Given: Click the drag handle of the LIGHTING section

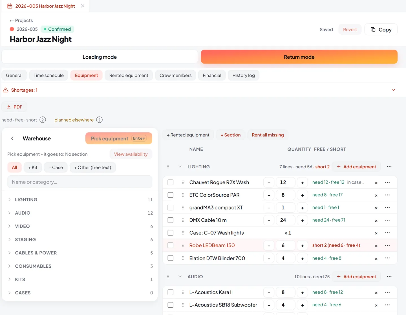Looking at the screenshot, I should (x=168, y=167).
